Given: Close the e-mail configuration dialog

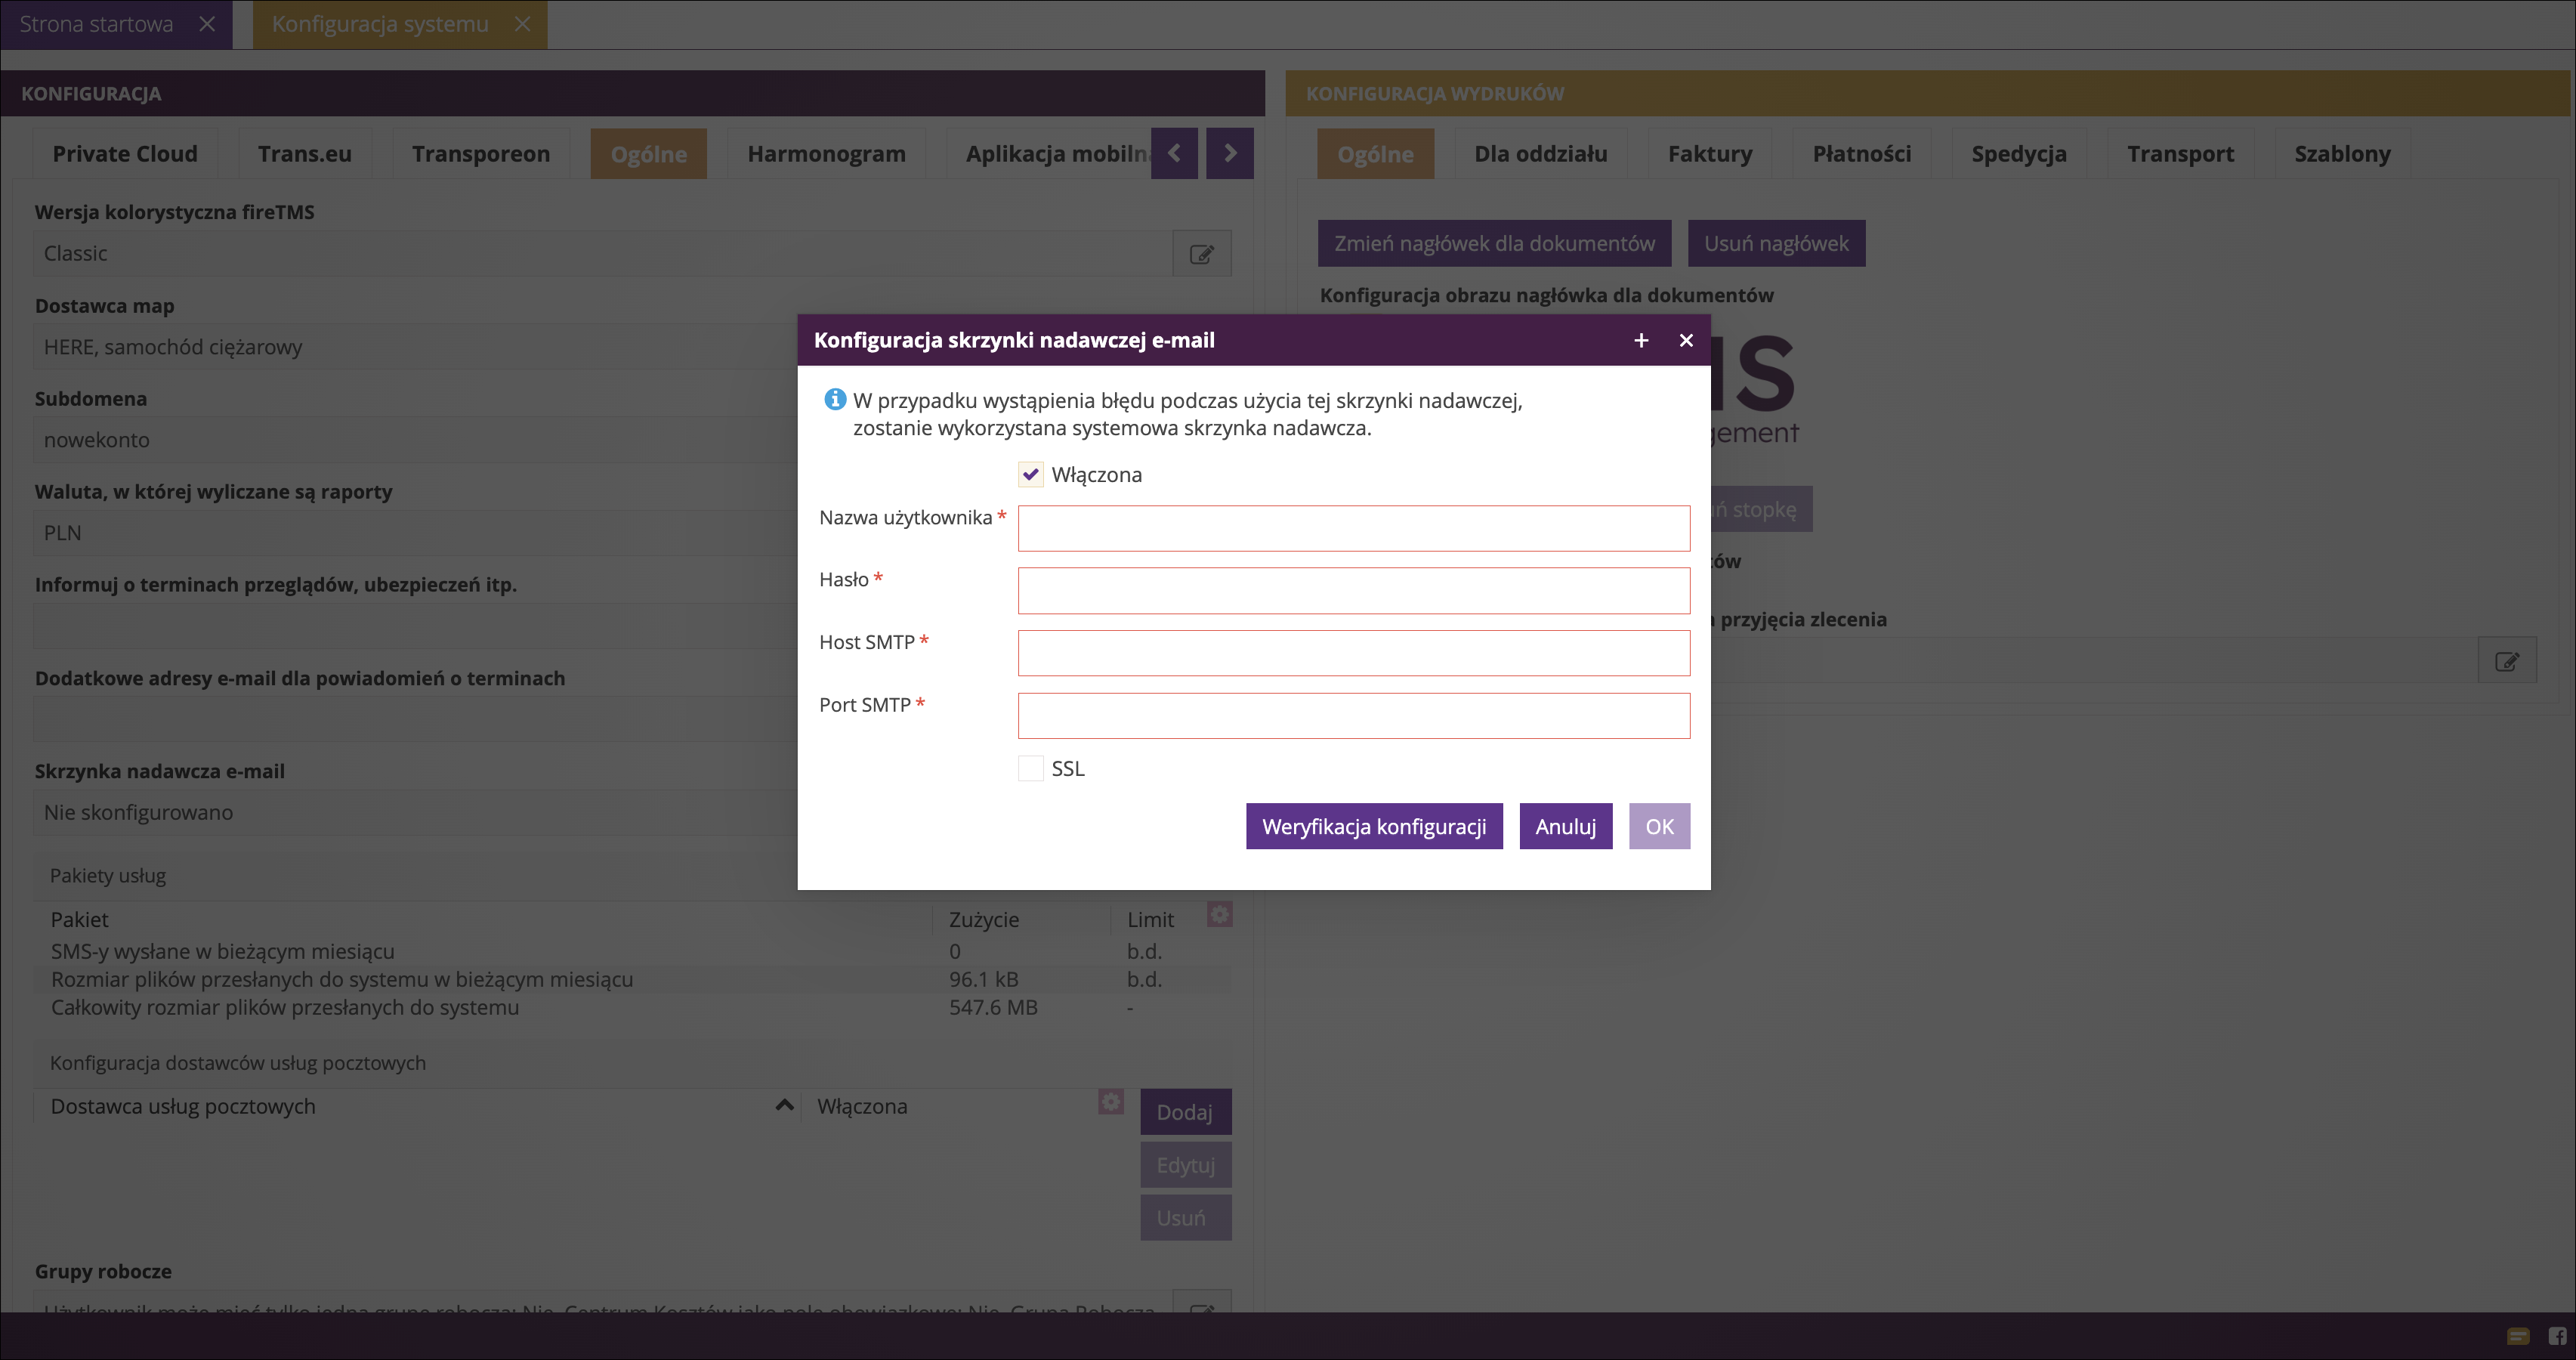Looking at the screenshot, I should pyautogui.click(x=1686, y=340).
